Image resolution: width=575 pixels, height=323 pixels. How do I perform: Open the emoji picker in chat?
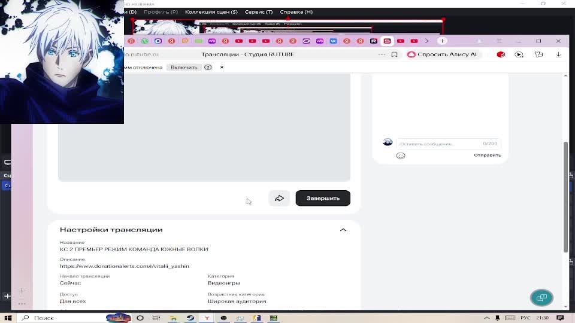click(x=401, y=156)
